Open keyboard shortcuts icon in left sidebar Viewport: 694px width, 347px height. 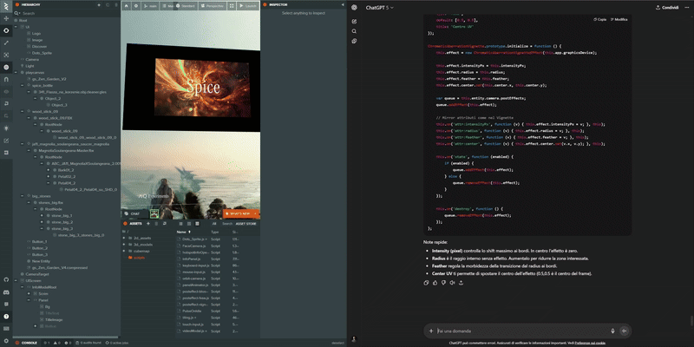point(6,329)
